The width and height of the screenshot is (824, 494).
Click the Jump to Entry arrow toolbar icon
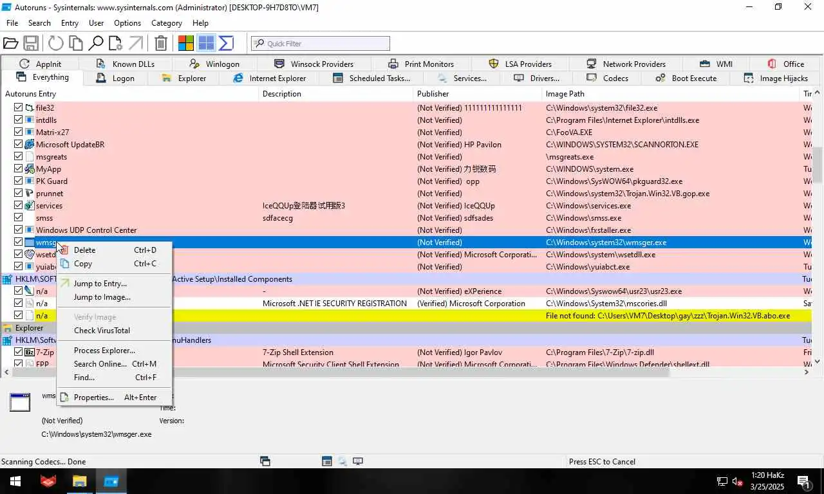click(x=135, y=43)
